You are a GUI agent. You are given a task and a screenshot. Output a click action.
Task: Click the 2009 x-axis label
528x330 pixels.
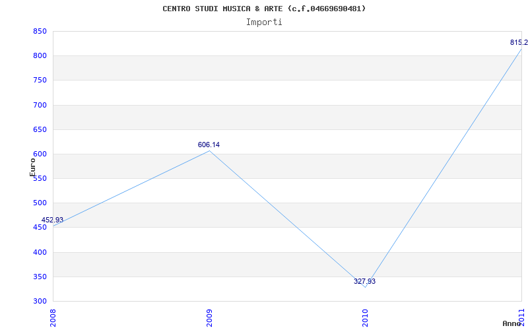(209, 318)
